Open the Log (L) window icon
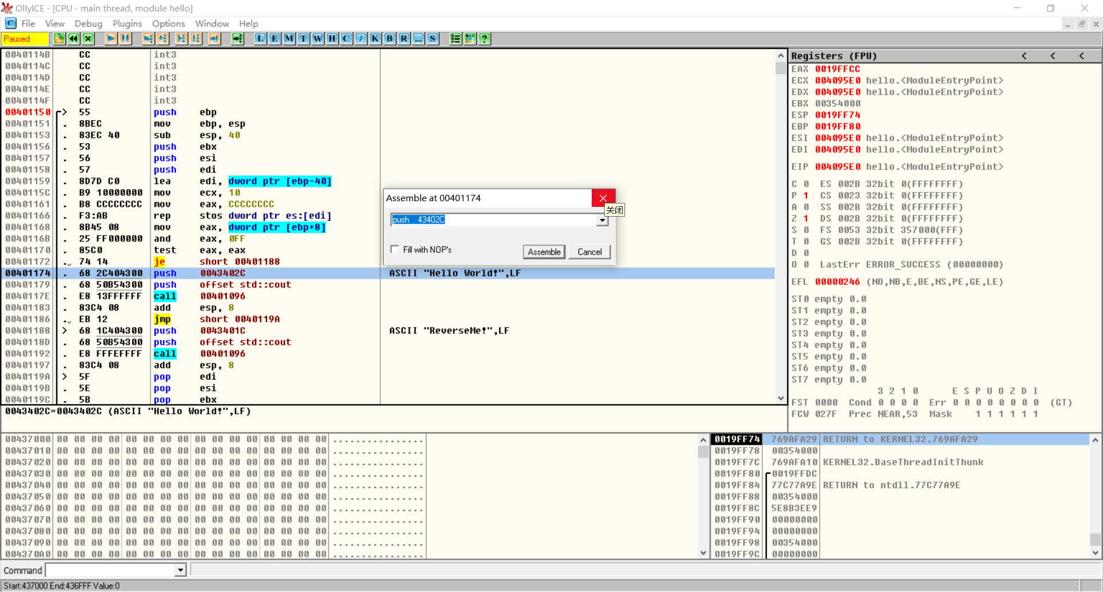The image size is (1103, 592). point(260,39)
